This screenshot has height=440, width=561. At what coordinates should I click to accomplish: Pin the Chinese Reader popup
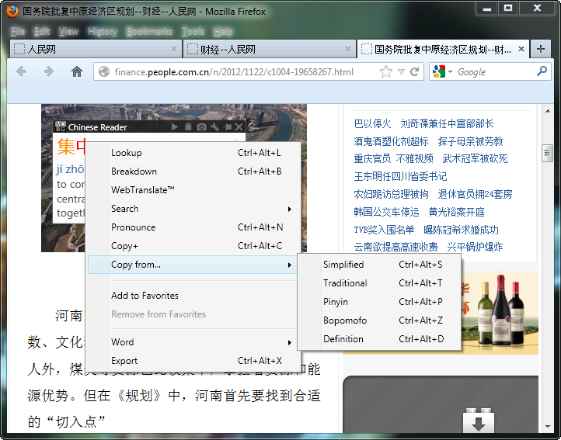(x=227, y=127)
